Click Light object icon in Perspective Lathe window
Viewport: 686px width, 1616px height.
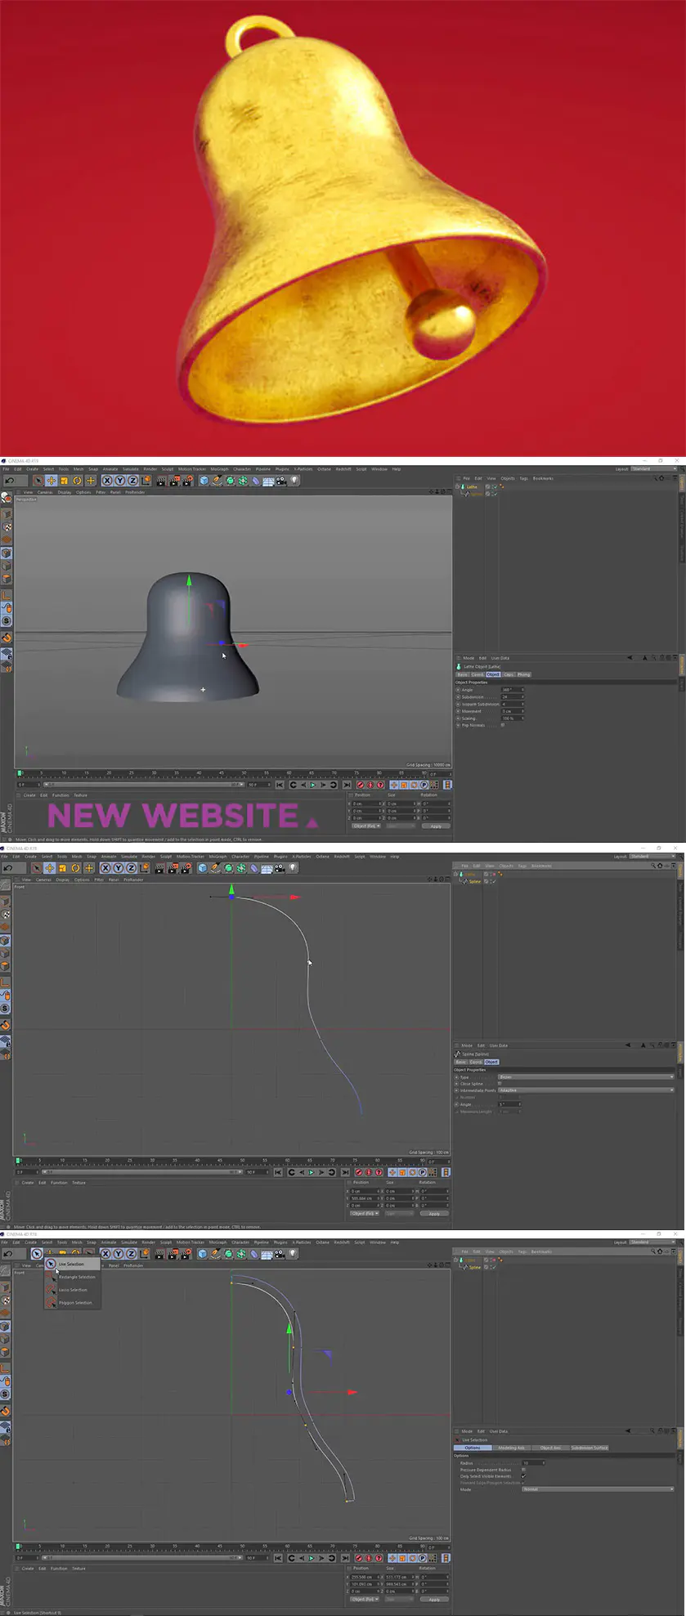pyautogui.click(x=294, y=481)
